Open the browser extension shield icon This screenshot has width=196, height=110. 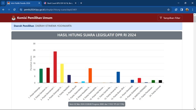pyautogui.click(x=176, y=9)
